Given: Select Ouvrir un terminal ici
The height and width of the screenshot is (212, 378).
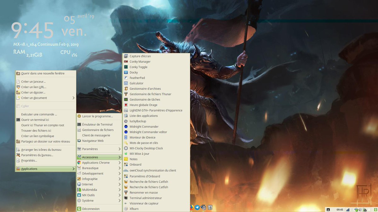Looking at the screenshot, I should (46, 120).
